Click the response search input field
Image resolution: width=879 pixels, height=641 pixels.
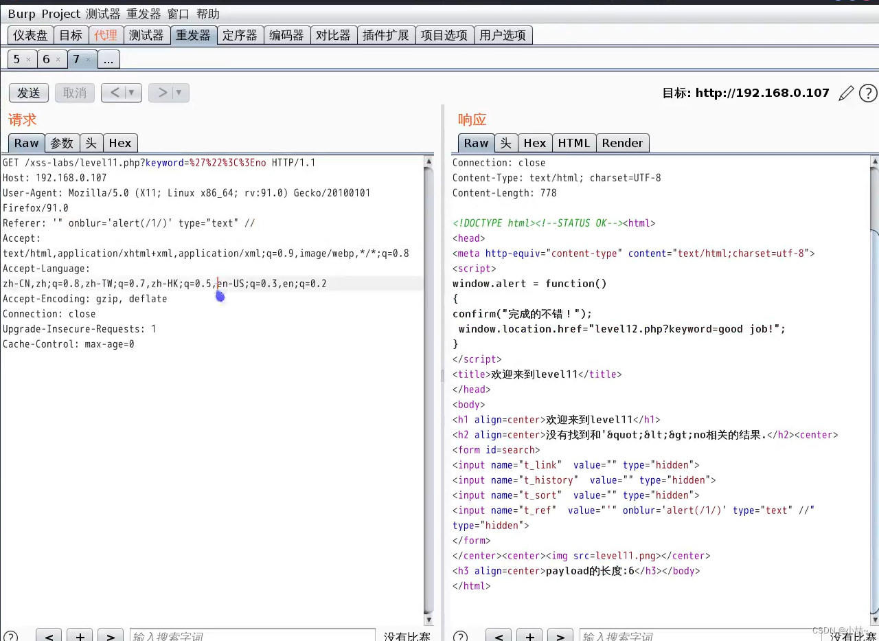point(702,636)
